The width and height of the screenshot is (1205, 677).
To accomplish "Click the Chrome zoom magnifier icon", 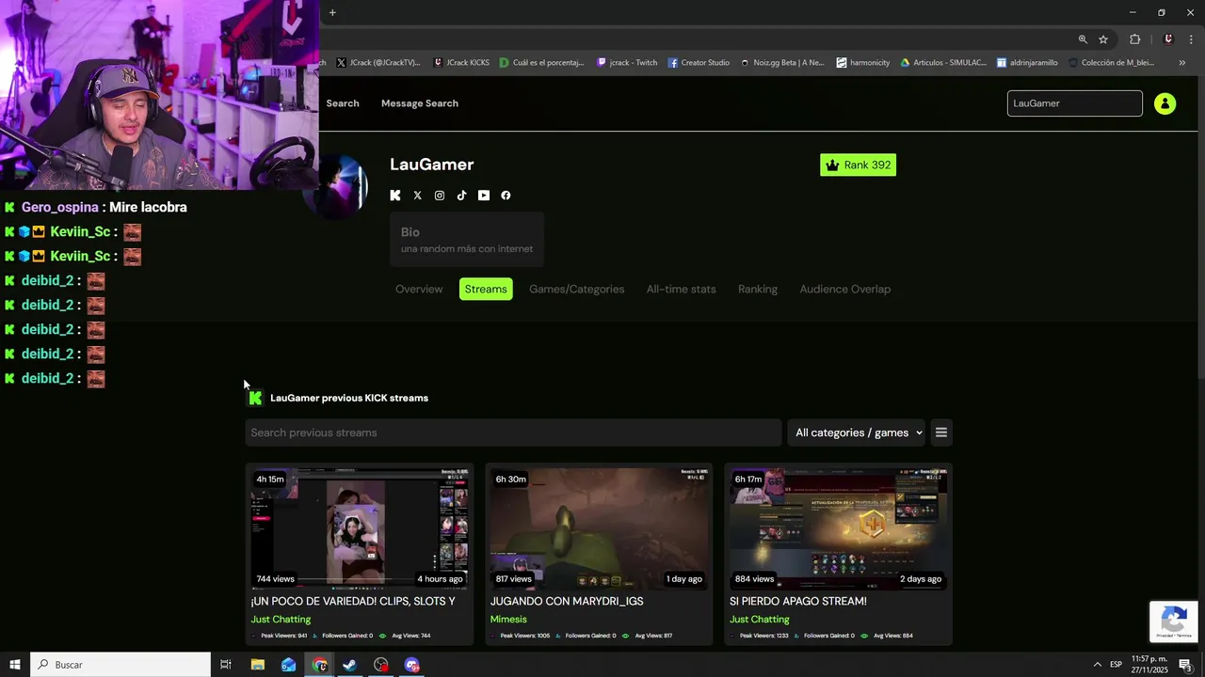I will point(1083,39).
